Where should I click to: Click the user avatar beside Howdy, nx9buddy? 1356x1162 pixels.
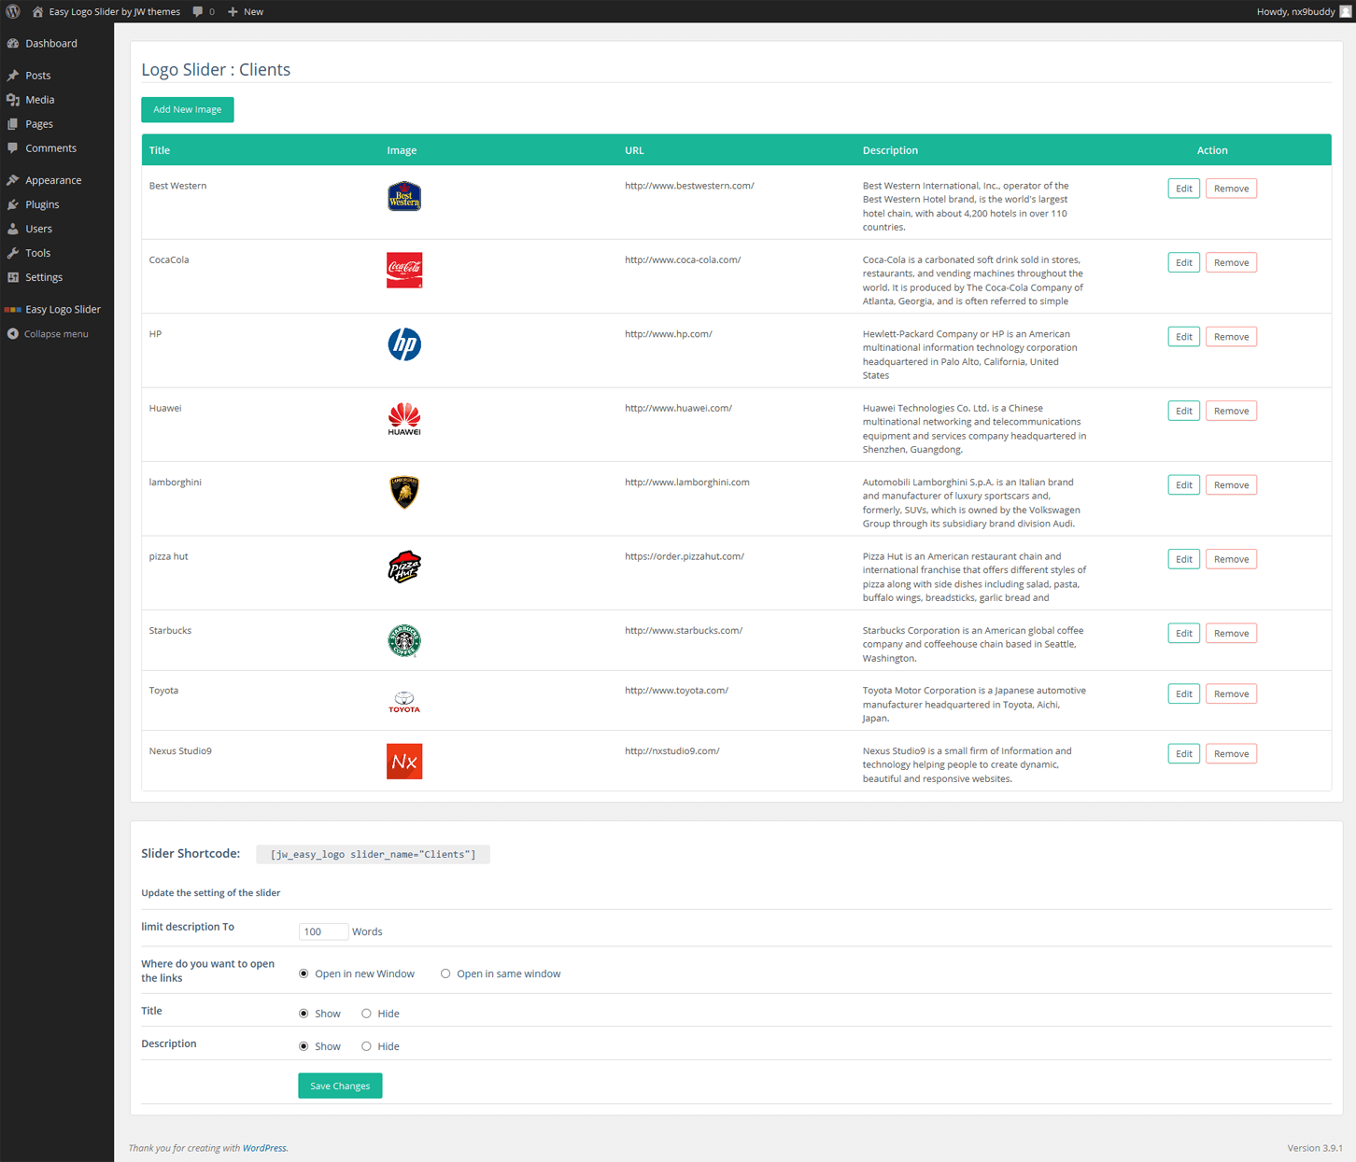[x=1346, y=11]
